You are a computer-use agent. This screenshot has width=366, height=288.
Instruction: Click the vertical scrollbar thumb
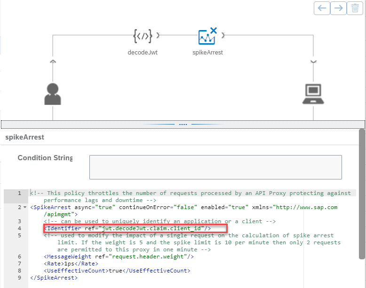[x=362, y=194]
